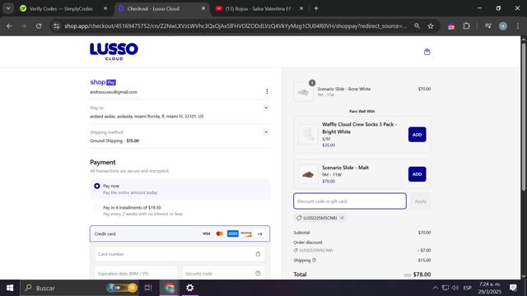Show the +4 more card types
527x296 pixels.
coord(260,234)
